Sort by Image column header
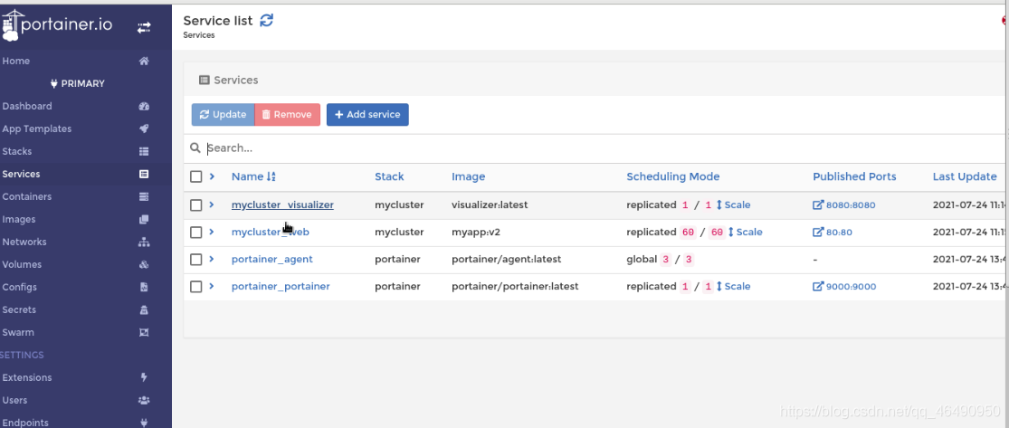 pos(469,176)
